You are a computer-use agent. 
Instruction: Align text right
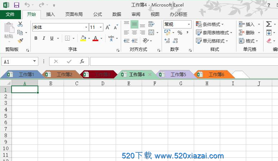pyautogui.click(x=142, y=32)
